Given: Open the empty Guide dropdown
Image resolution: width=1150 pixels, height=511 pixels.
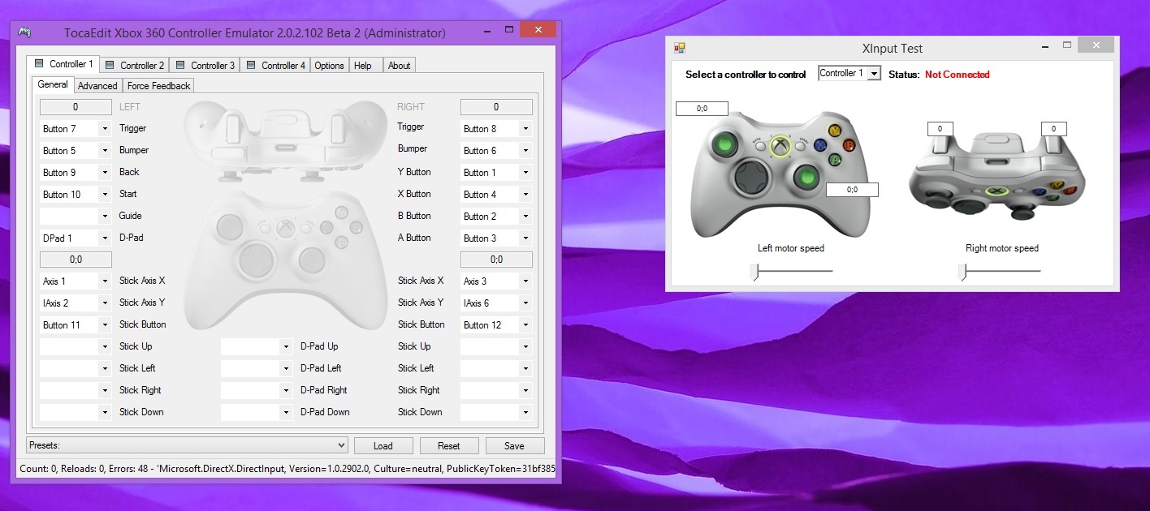Looking at the screenshot, I should point(76,216).
